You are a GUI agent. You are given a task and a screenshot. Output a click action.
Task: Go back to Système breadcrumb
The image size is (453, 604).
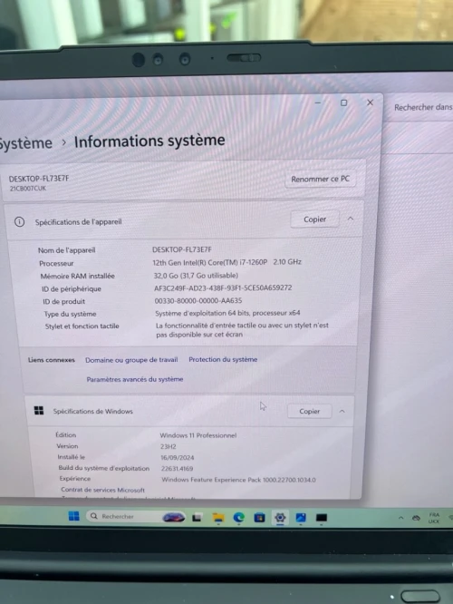[25, 143]
